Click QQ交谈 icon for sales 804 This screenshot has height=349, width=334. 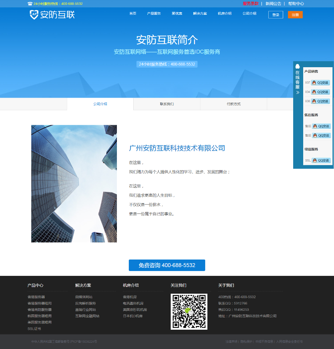320,92
